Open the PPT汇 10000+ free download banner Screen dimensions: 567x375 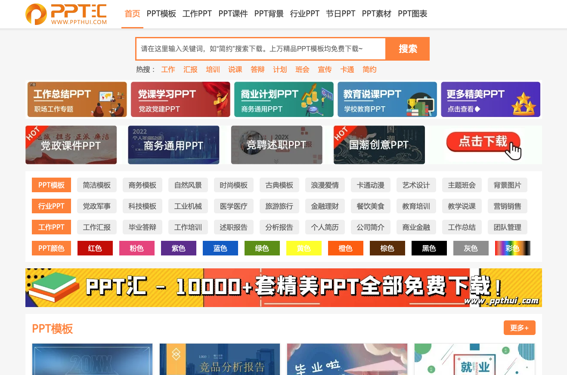pyautogui.click(x=284, y=288)
